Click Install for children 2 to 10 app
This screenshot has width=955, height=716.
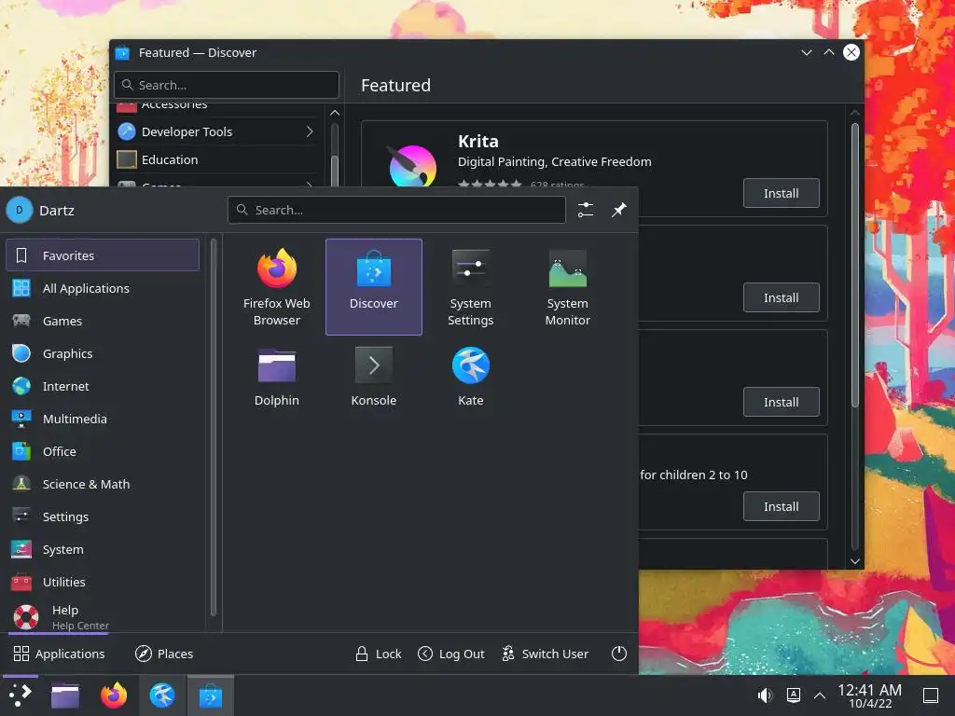(781, 506)
